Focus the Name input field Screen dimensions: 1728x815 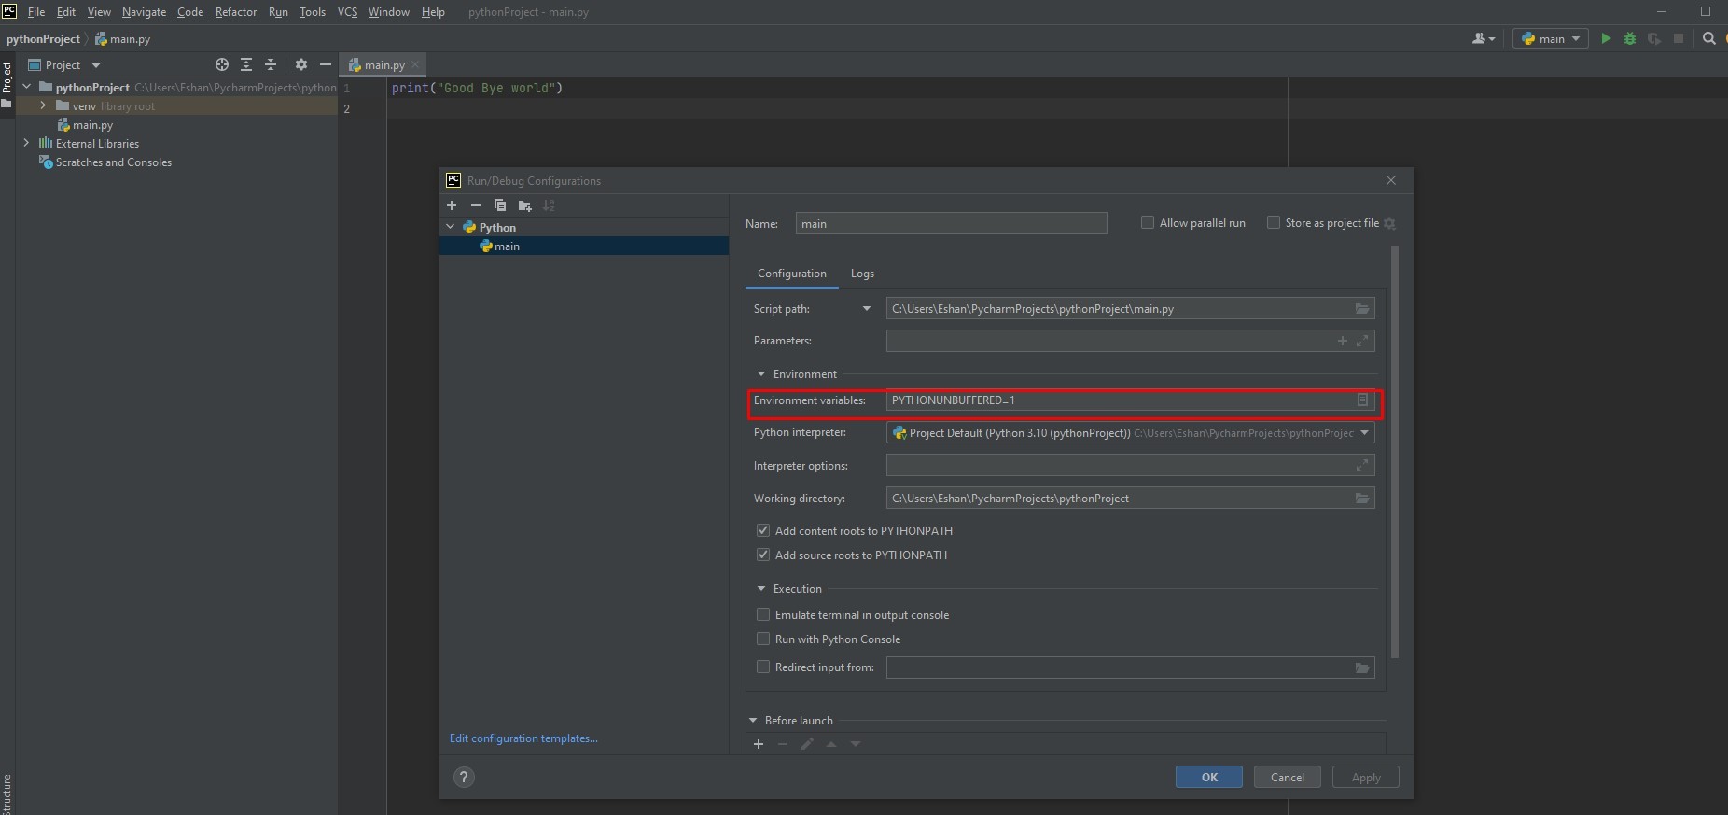951,223
